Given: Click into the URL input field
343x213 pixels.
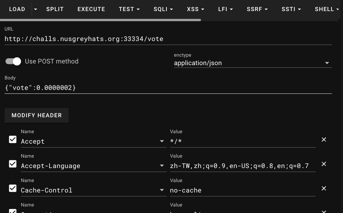Looking at the screenshot, I should coord(168,39).
